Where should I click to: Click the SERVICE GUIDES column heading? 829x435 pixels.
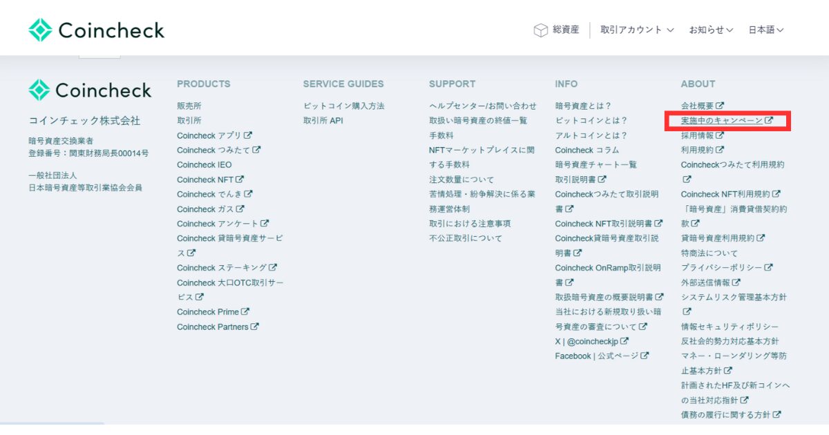click(343, 84)
